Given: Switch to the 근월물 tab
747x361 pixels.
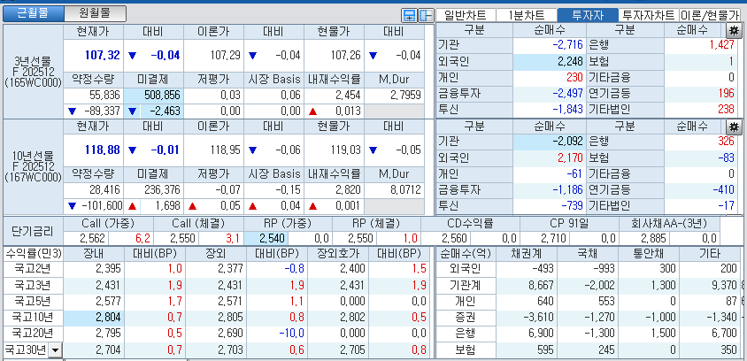Looking at the screenshot, I should [33, 13].
